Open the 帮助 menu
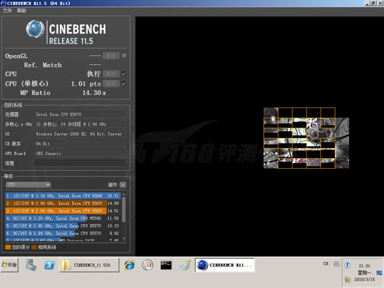 click(22, 10)
